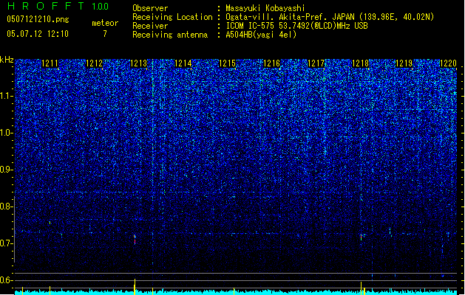Screen dimensions: 465x295
Task: Click the 1.1 frequency axis label
Action: coord(6,96)
